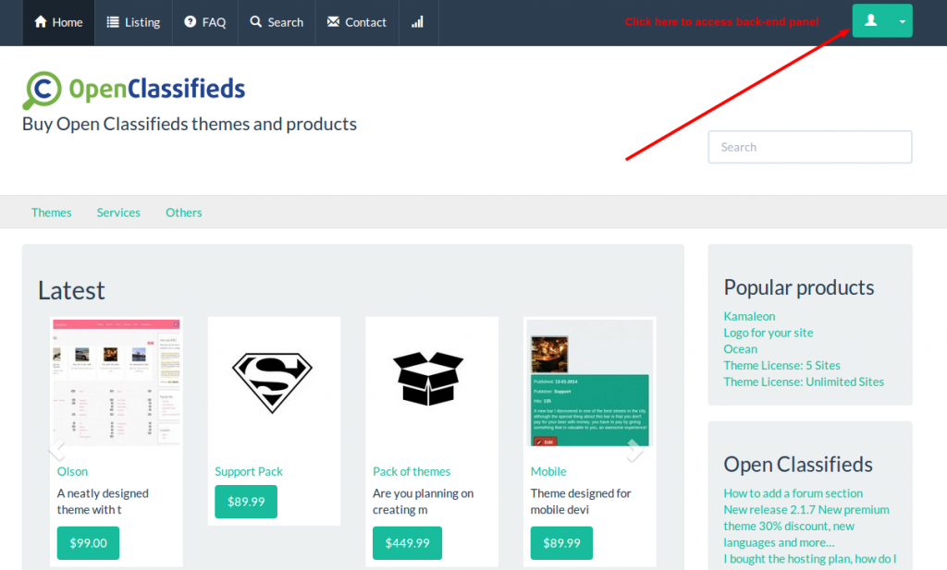This screenshot has height=570, width=947.
Task: Show next items with right carousel arrow
Action: [635, 450]
